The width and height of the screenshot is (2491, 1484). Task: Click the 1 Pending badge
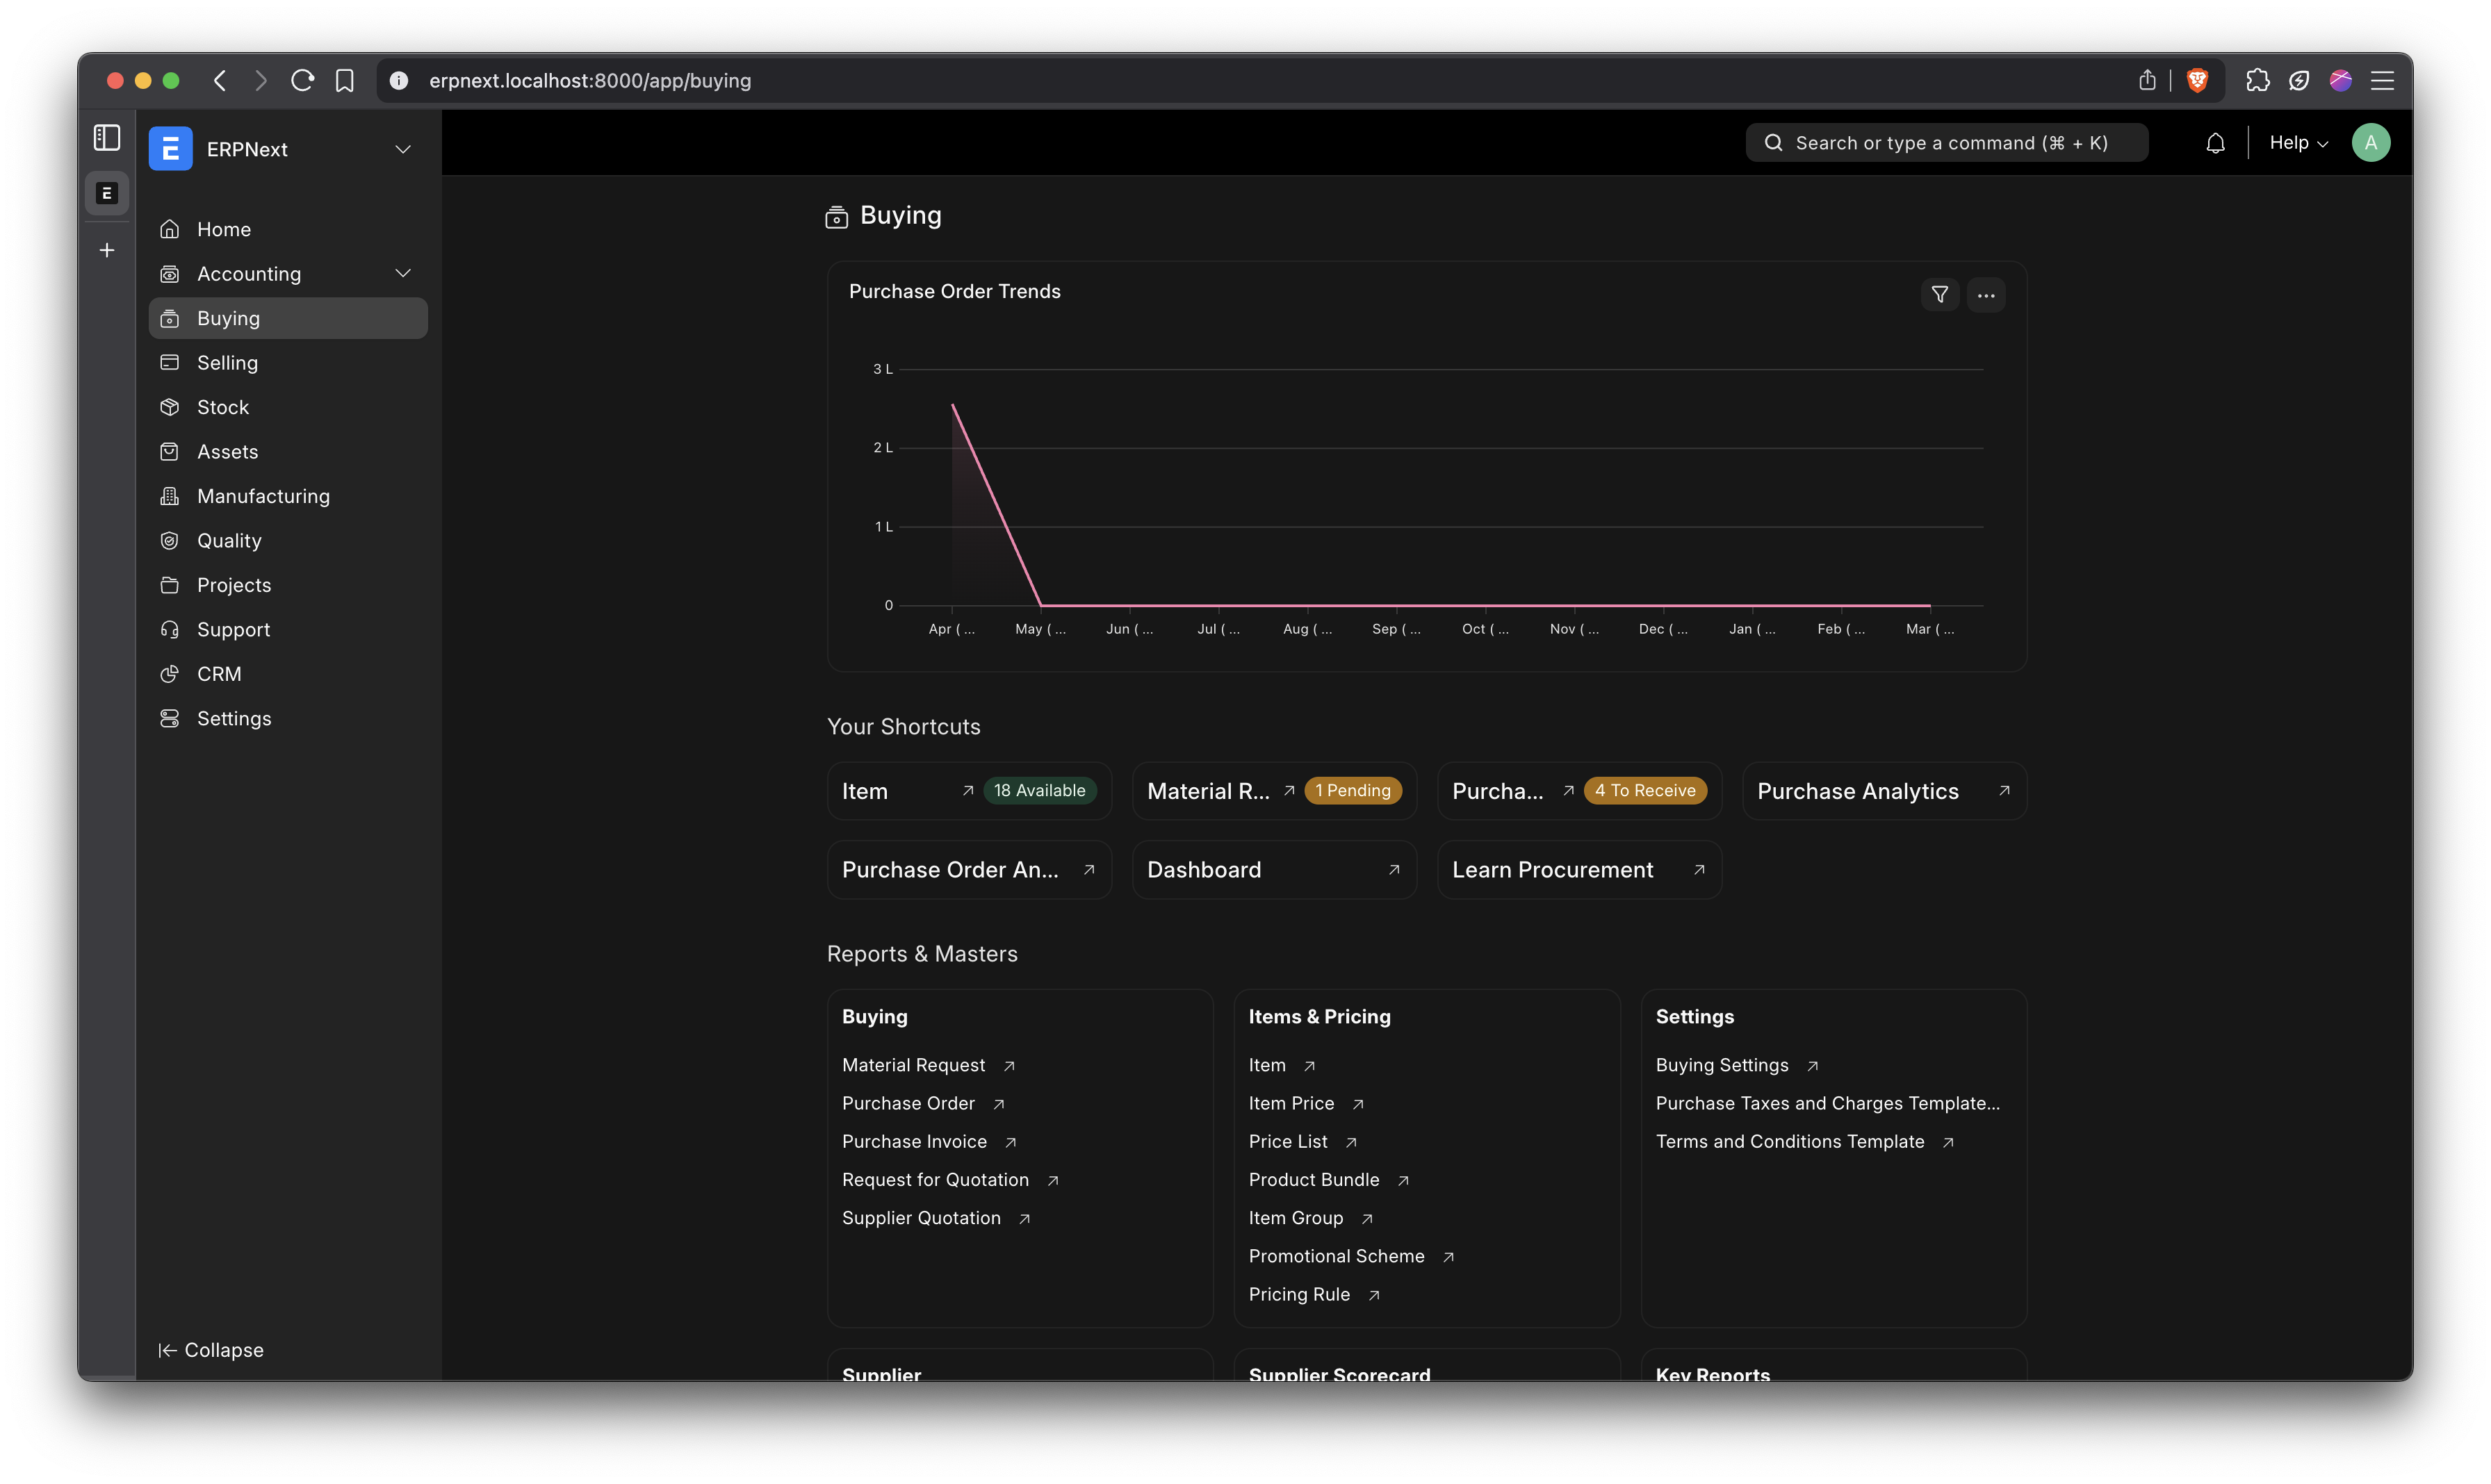pos(1353,791)
